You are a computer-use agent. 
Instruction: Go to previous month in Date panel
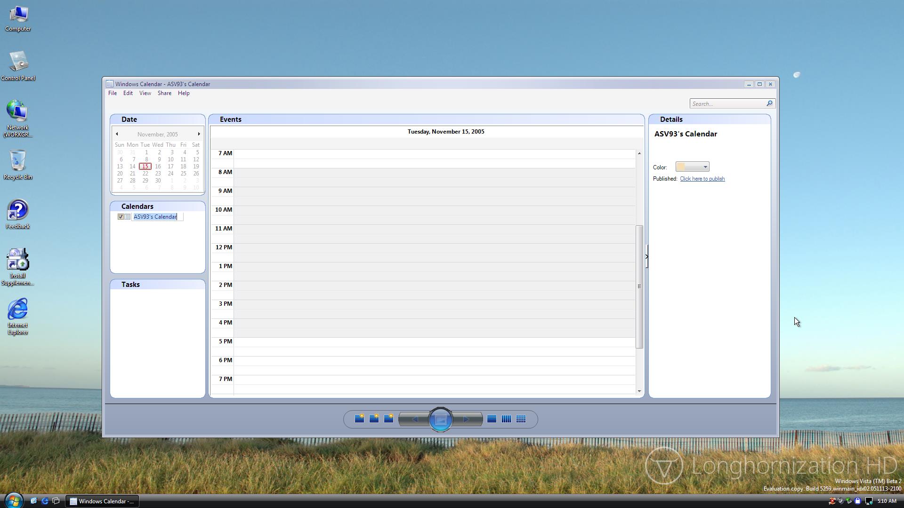click(x=117, y=134)
